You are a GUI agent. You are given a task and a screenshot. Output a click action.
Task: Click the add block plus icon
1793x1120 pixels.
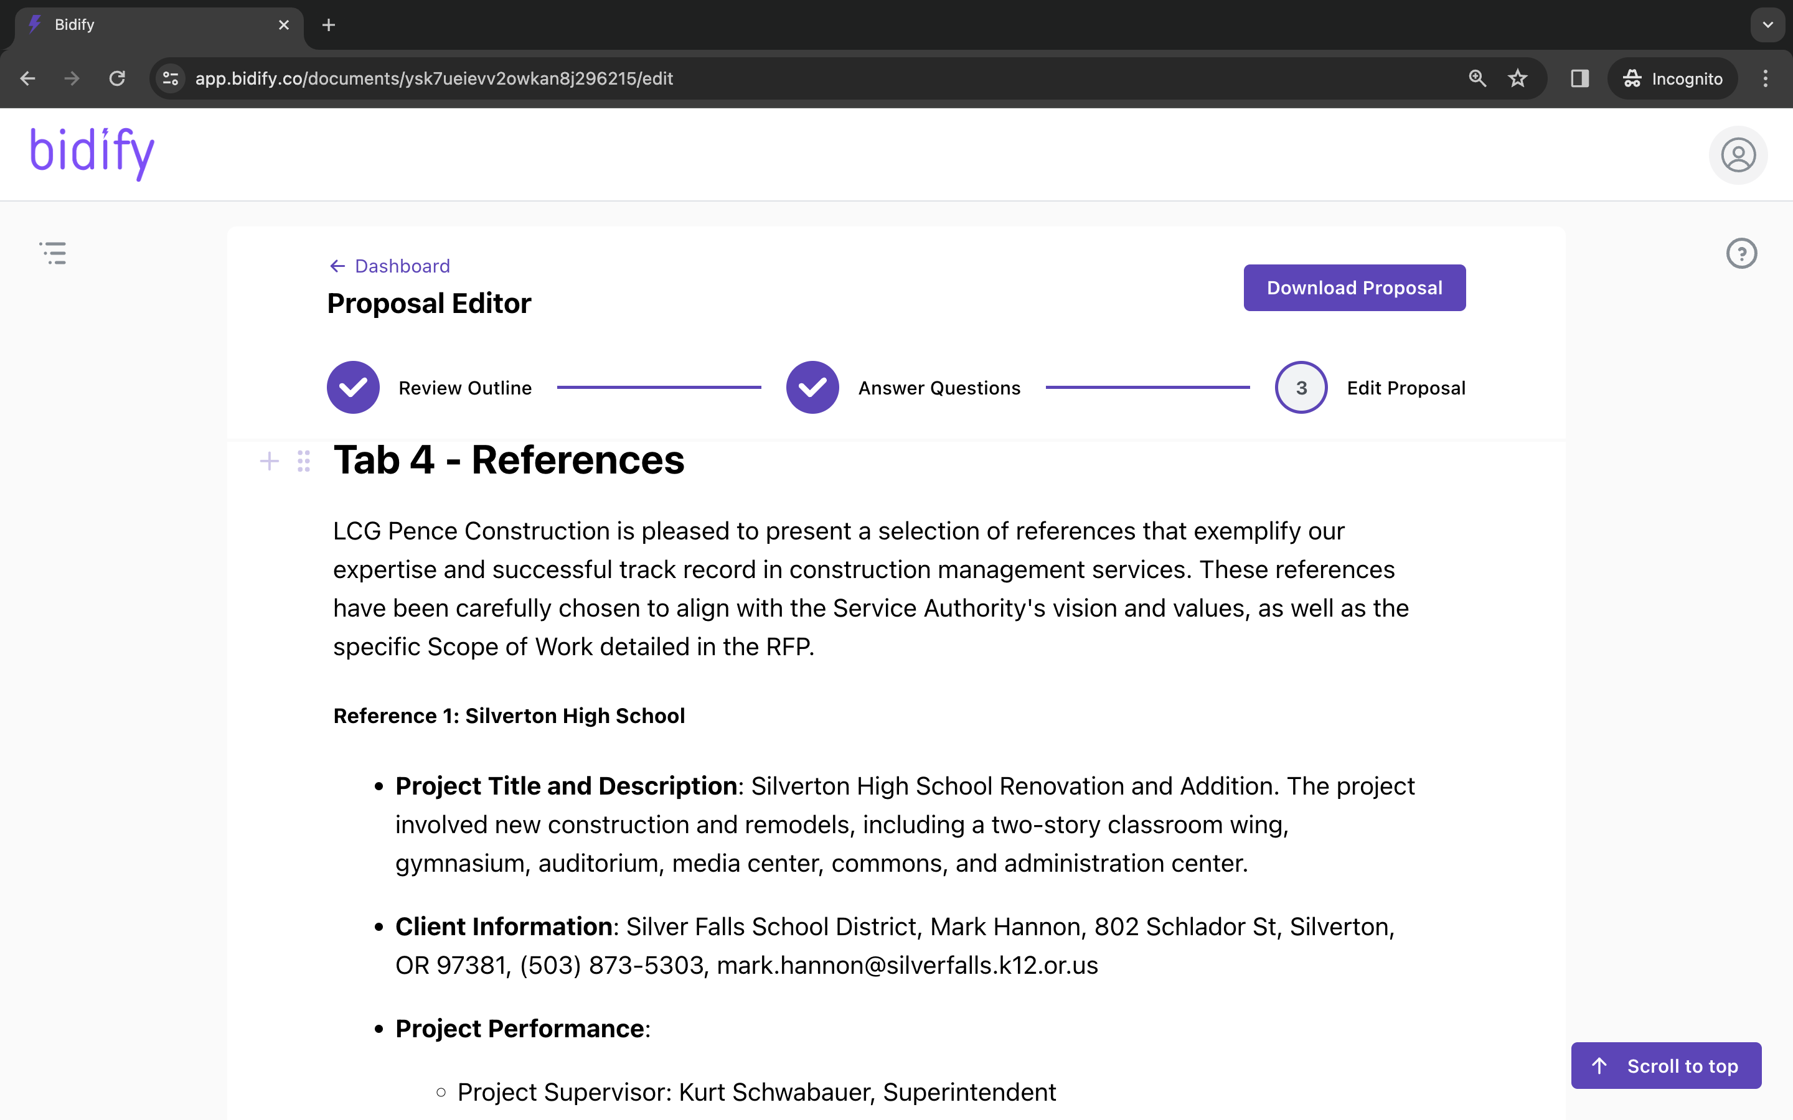(269, 462)
